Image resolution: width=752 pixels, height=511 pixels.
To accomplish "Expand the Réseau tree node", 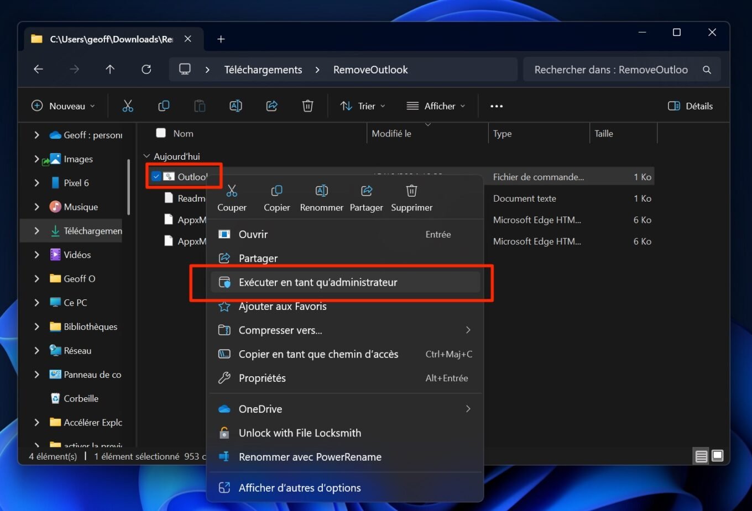I will (x=36, y=350).
